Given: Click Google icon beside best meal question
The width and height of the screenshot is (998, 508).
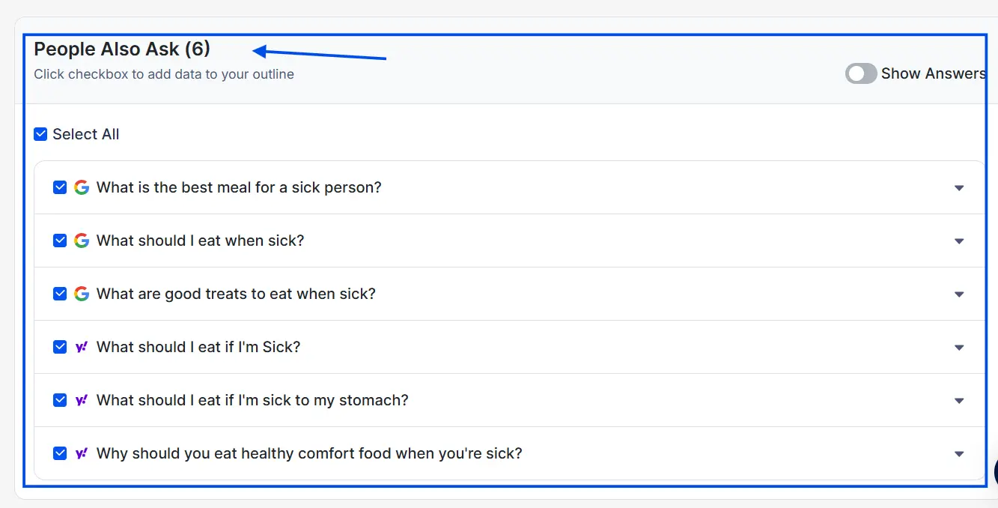Looking at the screenshot, I should point(82,187).
